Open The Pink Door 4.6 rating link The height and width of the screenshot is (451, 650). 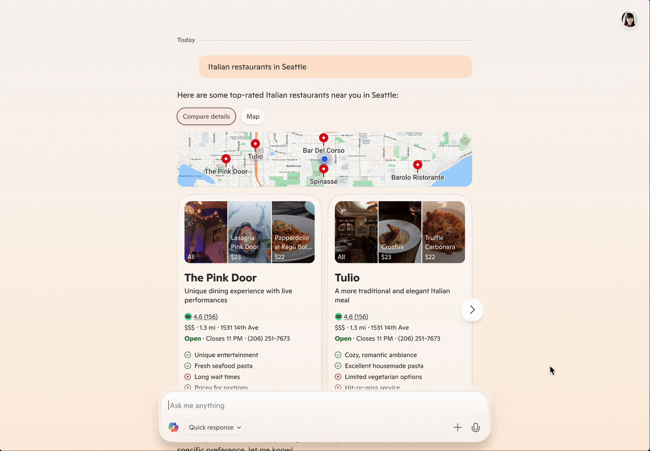205,317
